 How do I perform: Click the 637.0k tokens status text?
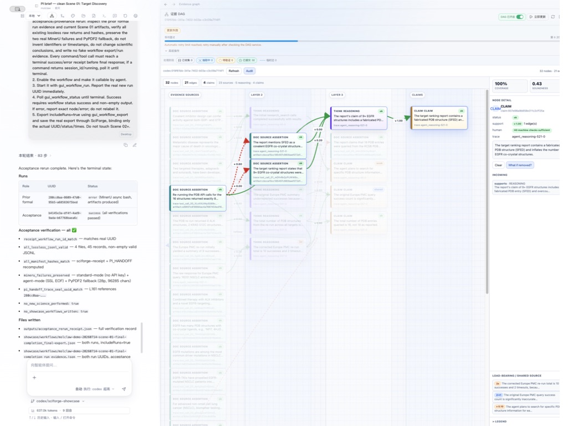pos(47,410)
